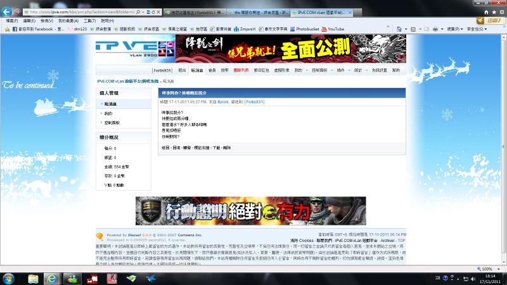Click the 退出 logout link
Viewport: 507px width, 285px height.
182,70
